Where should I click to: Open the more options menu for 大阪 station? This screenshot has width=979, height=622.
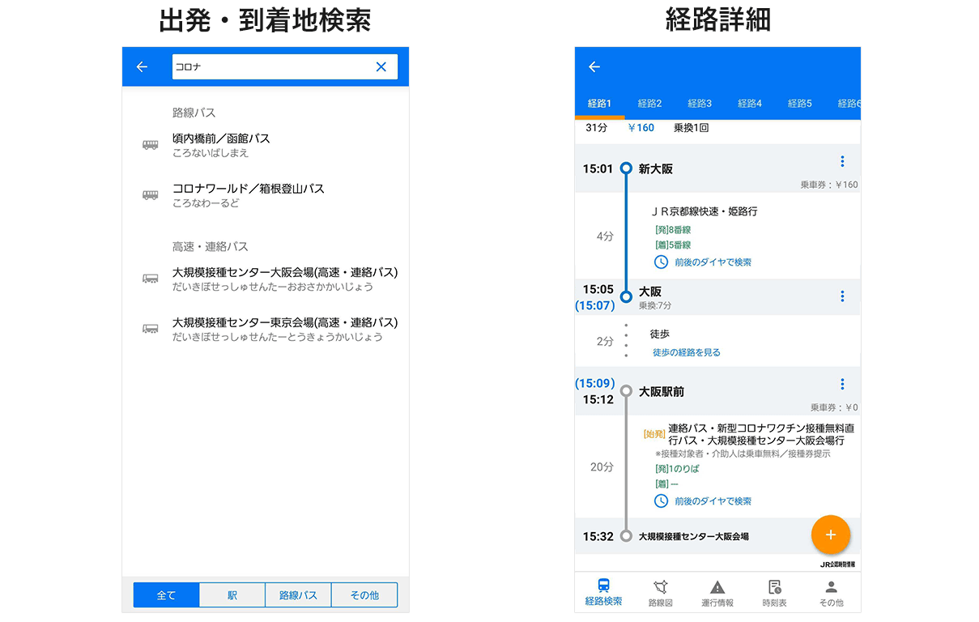pyautogui.click(x=842, y=296)
